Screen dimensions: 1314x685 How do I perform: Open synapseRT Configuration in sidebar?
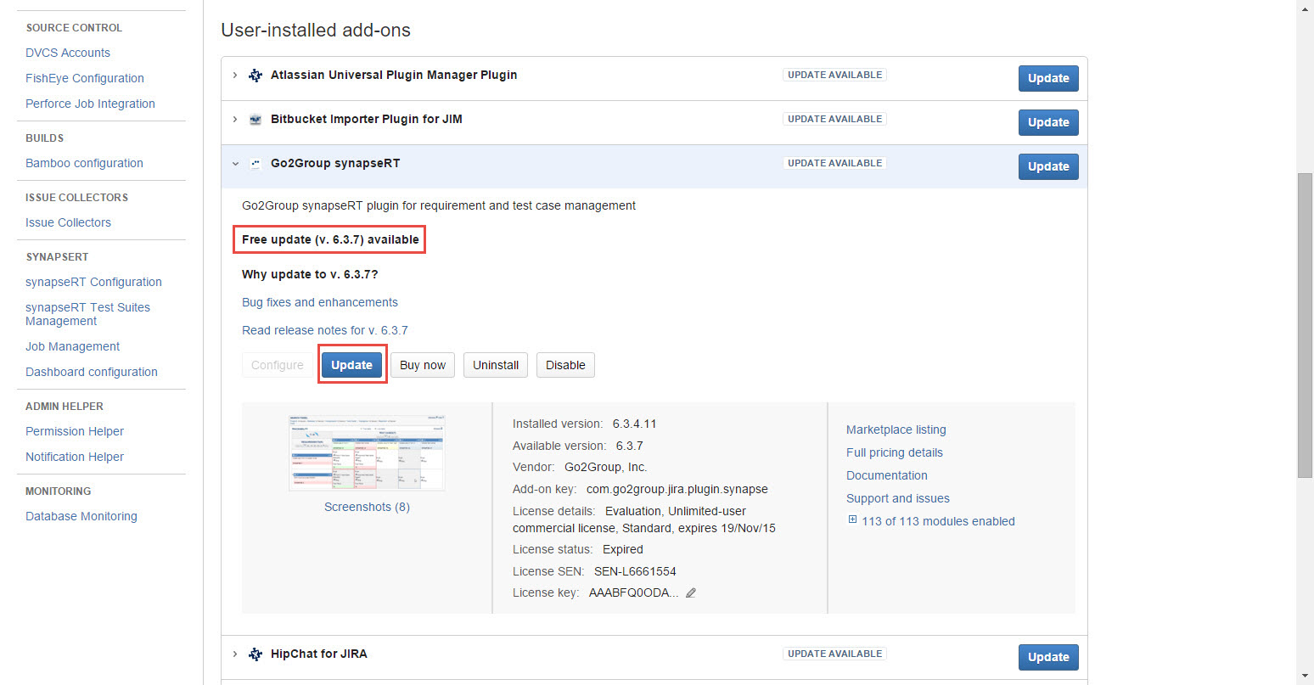pyautogui.click(x=93, y=282)
